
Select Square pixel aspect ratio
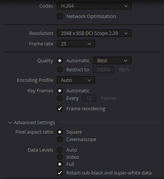60,132
